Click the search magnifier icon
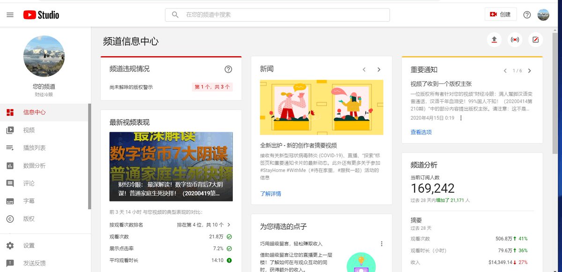562x272 pixels. click(175, 15)
